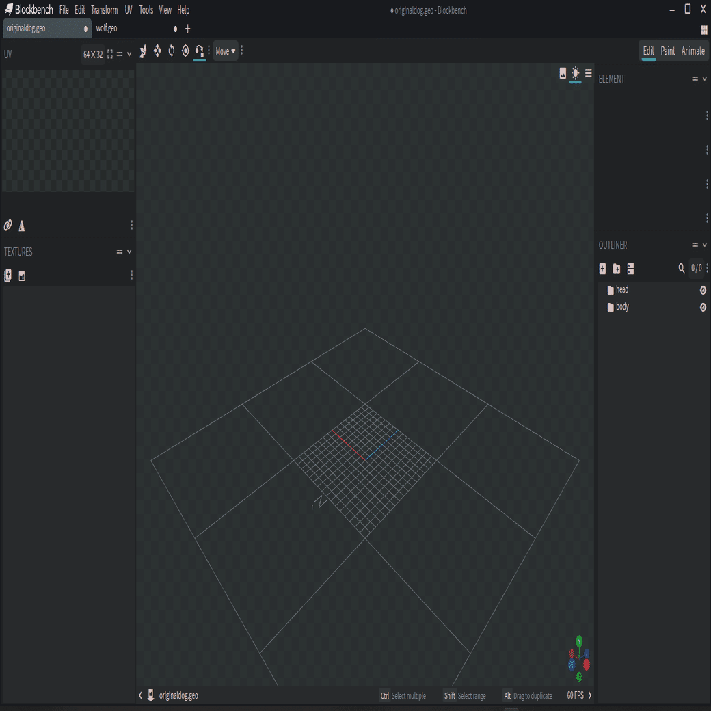Viewport: 711px width, 711px height.
Task: Collapse the Element panel chevron
Action: 705,79
